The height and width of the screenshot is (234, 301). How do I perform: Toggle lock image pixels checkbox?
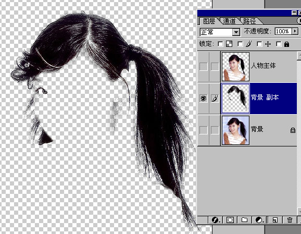tap(240, 44)
